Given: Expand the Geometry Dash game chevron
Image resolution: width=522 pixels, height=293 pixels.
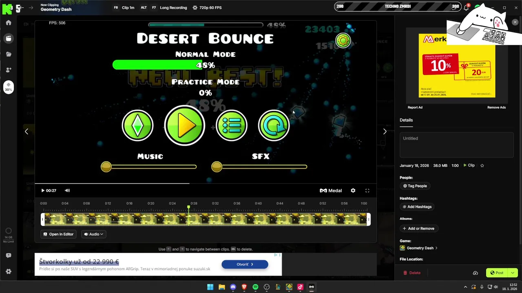Looking at the screenshot, I should point(436,248).
